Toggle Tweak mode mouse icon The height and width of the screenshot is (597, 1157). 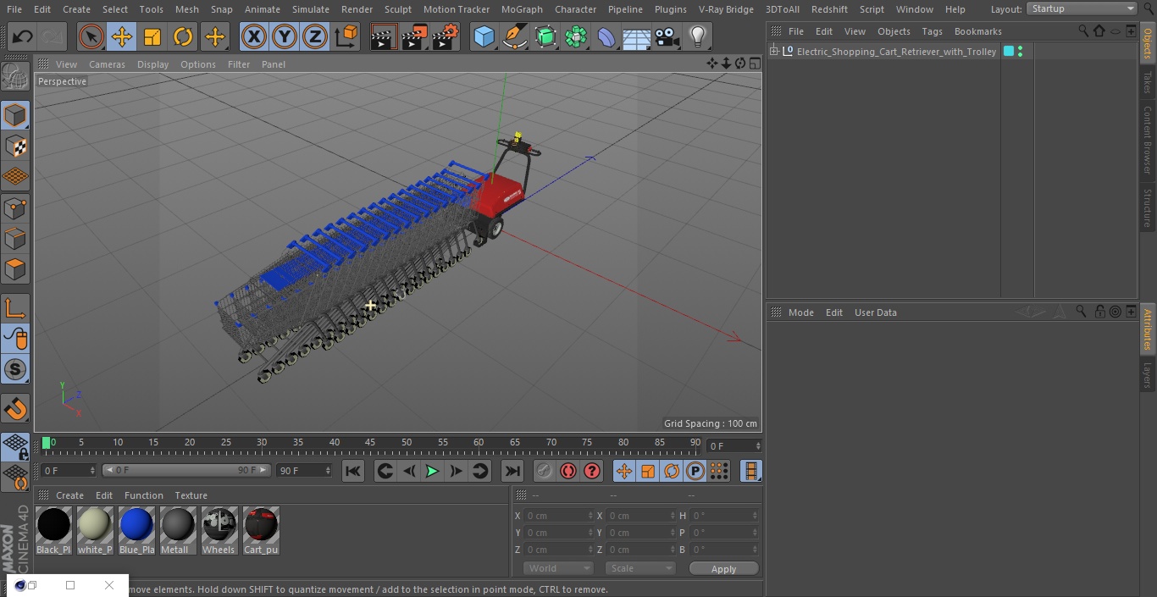tap(15, 340)
